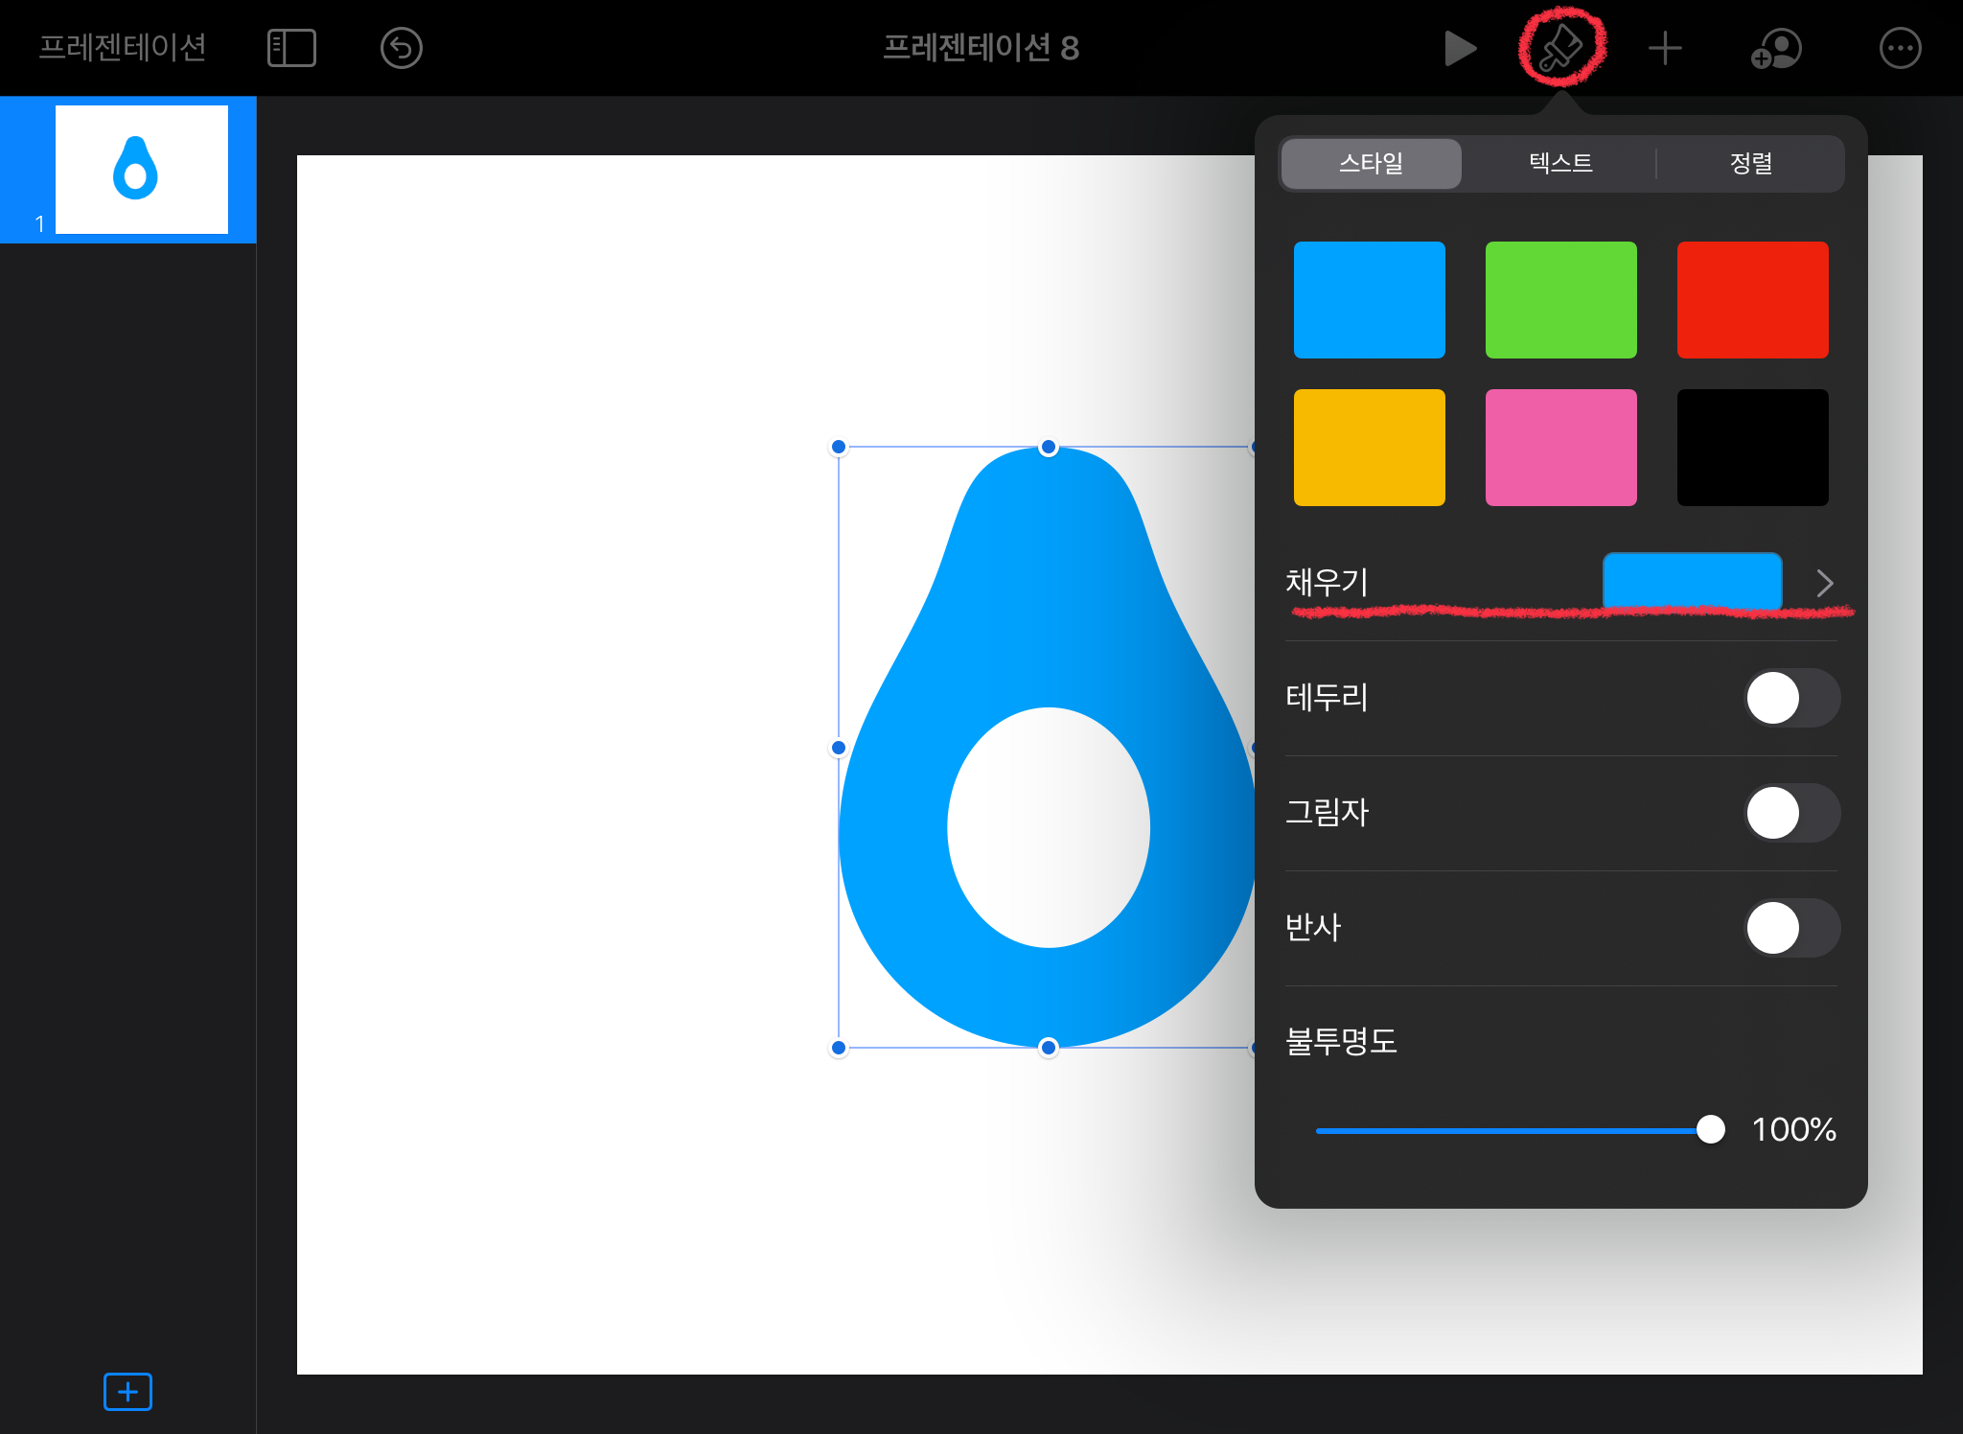
Task: Go back to 프레젠테이션 list
Action: click(x=123, y=48)
